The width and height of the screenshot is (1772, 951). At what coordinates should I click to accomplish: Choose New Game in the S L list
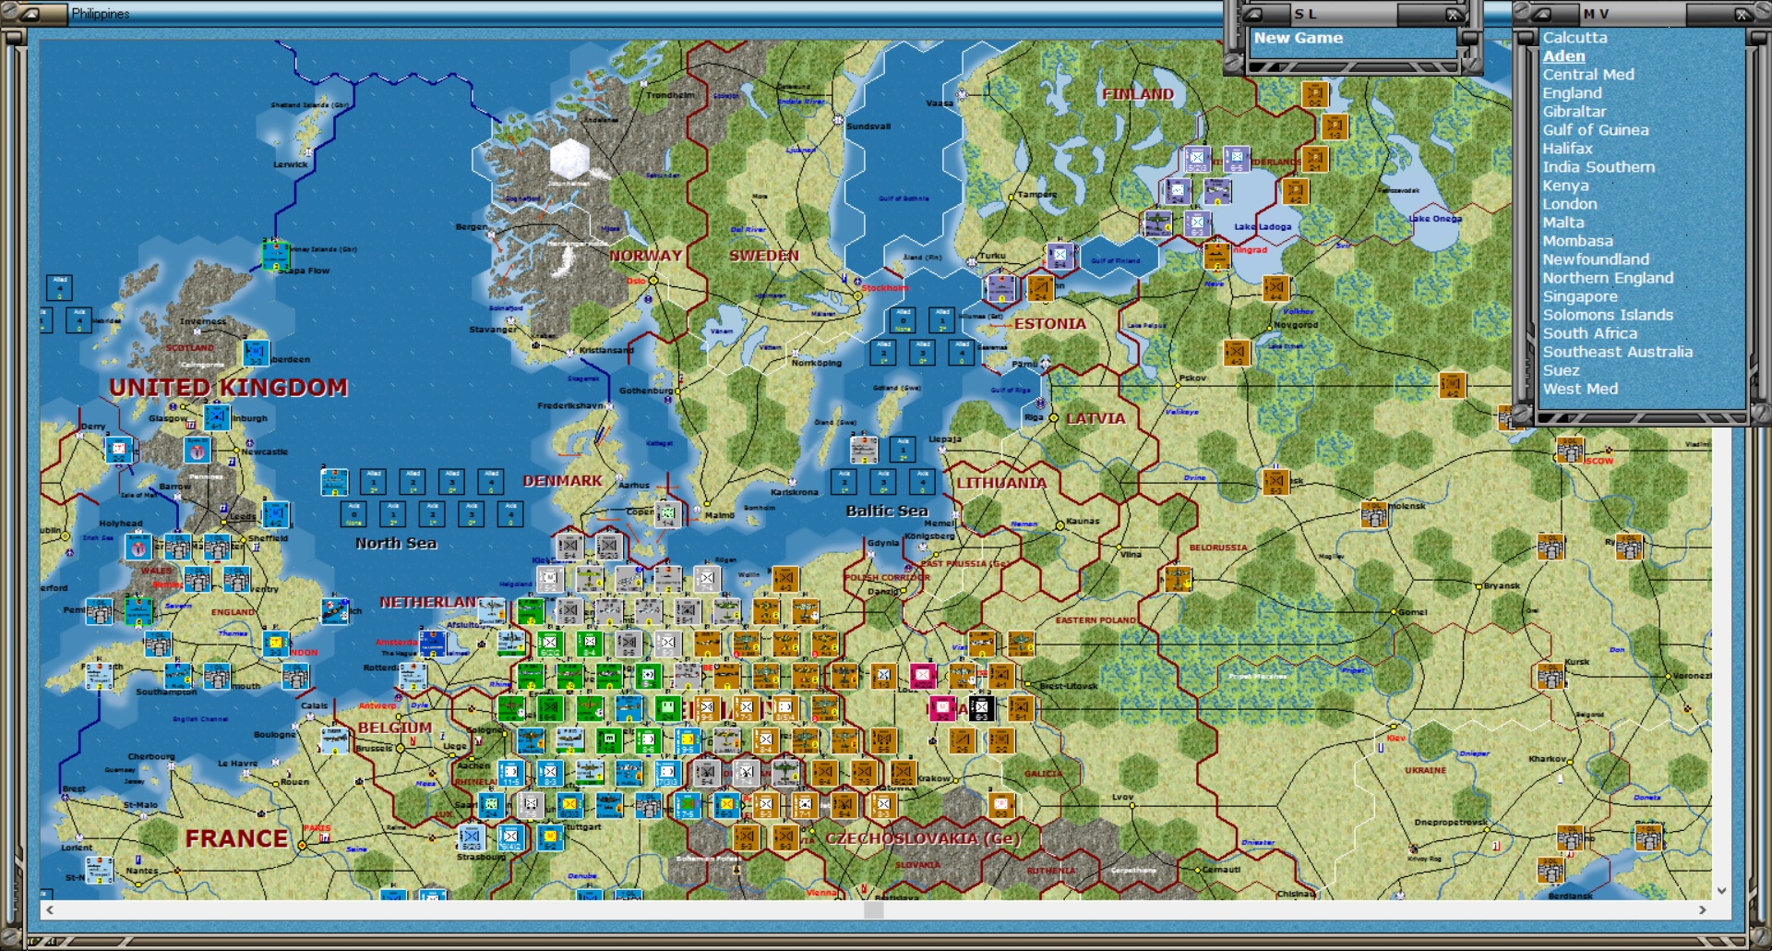1298,38
